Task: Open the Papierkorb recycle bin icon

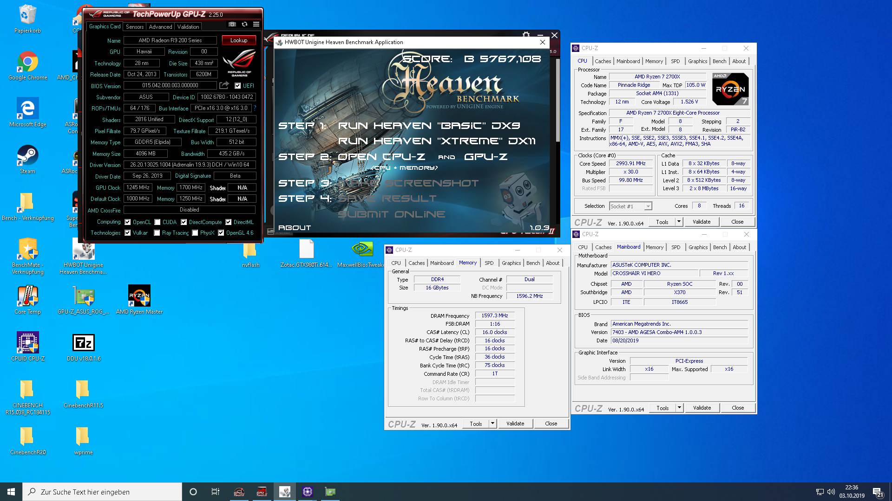Action: [27, 19]
